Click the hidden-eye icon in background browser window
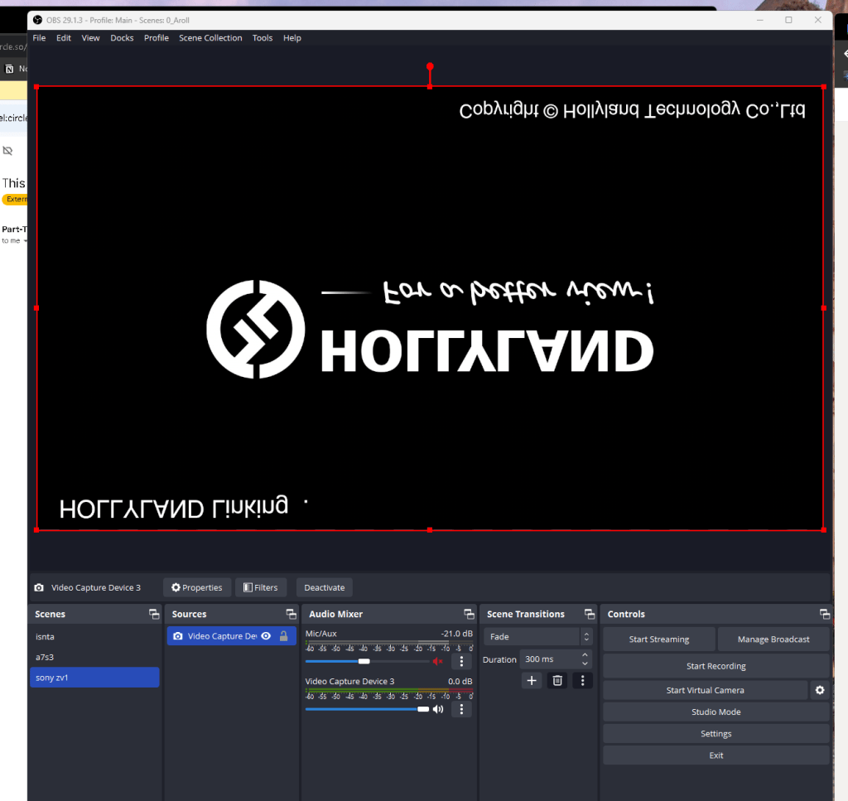This screenshot has height=801, width=848. [7, 151]
